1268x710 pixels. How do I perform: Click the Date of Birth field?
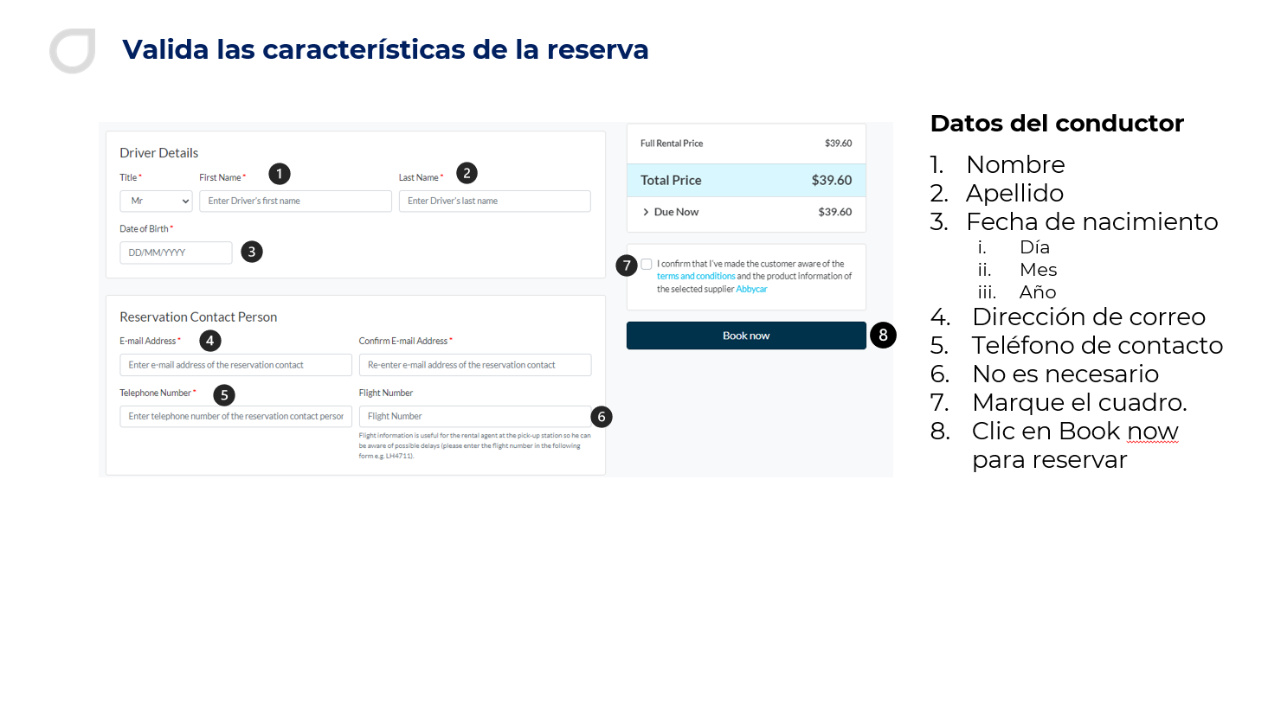(x=176, y=253)
